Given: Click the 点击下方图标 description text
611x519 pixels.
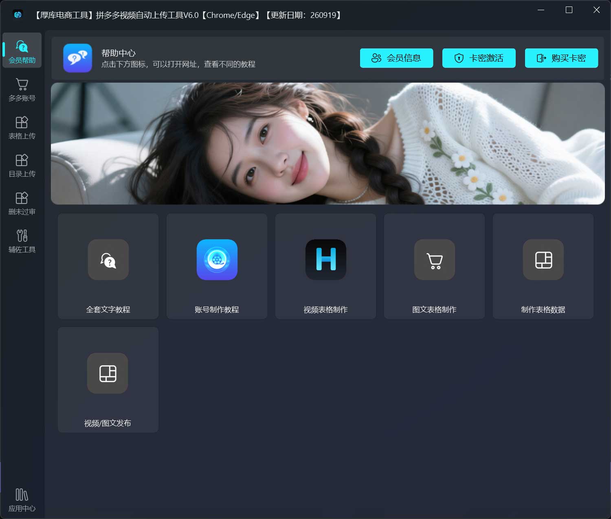Looking at the screenshot, I should tap(178, 64).
